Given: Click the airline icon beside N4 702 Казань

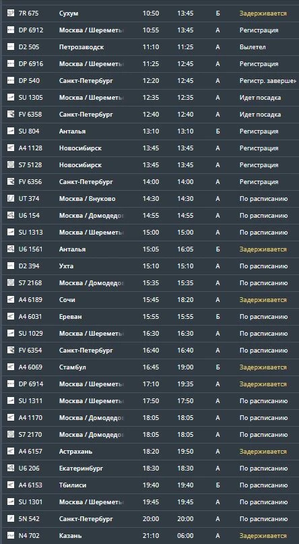Looking at the screenshot, I should [11, 536].
